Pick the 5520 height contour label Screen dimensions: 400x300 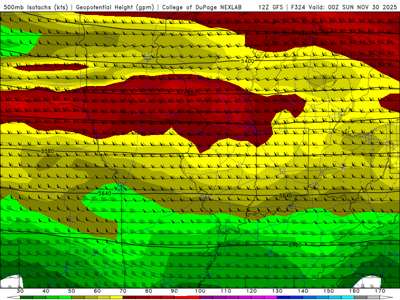171,121
